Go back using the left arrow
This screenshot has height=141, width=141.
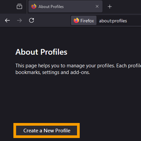click(7, 20)
